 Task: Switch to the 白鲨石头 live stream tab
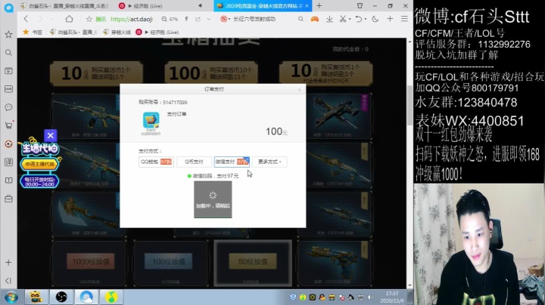pyautogui.click(x=64, y=6)
